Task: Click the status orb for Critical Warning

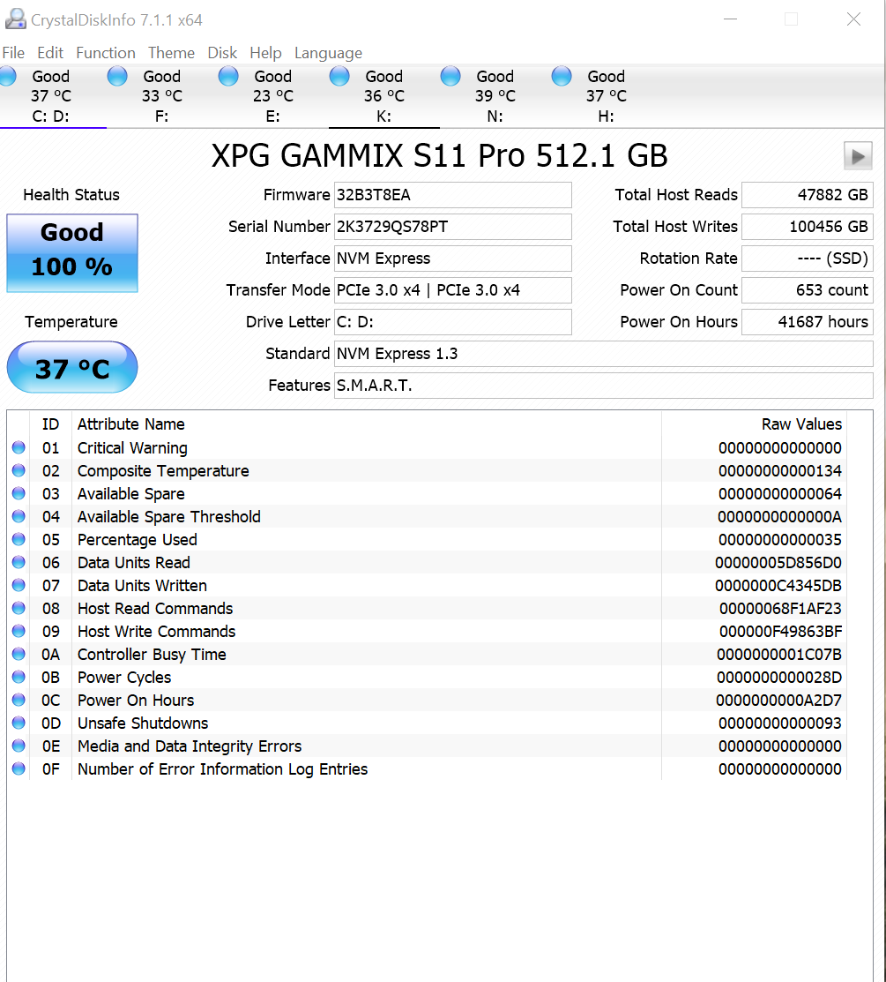Action: (19, 447)
